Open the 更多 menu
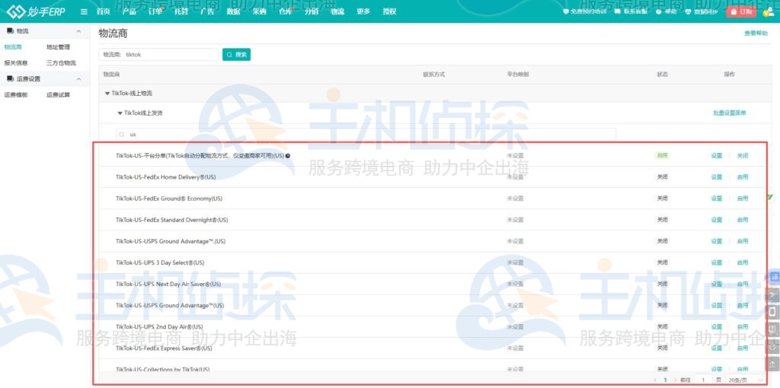 (363, 11)
